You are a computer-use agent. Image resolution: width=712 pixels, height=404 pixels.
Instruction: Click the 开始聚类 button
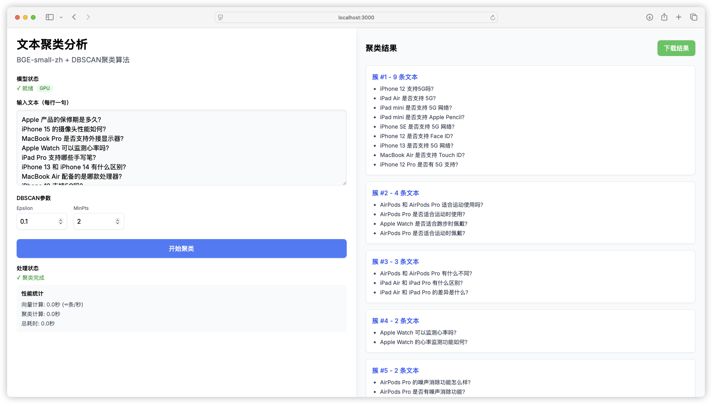point(181,249)
